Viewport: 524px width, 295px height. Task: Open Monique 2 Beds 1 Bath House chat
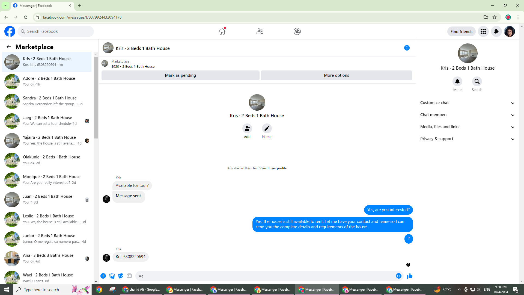tap(47, 180)
